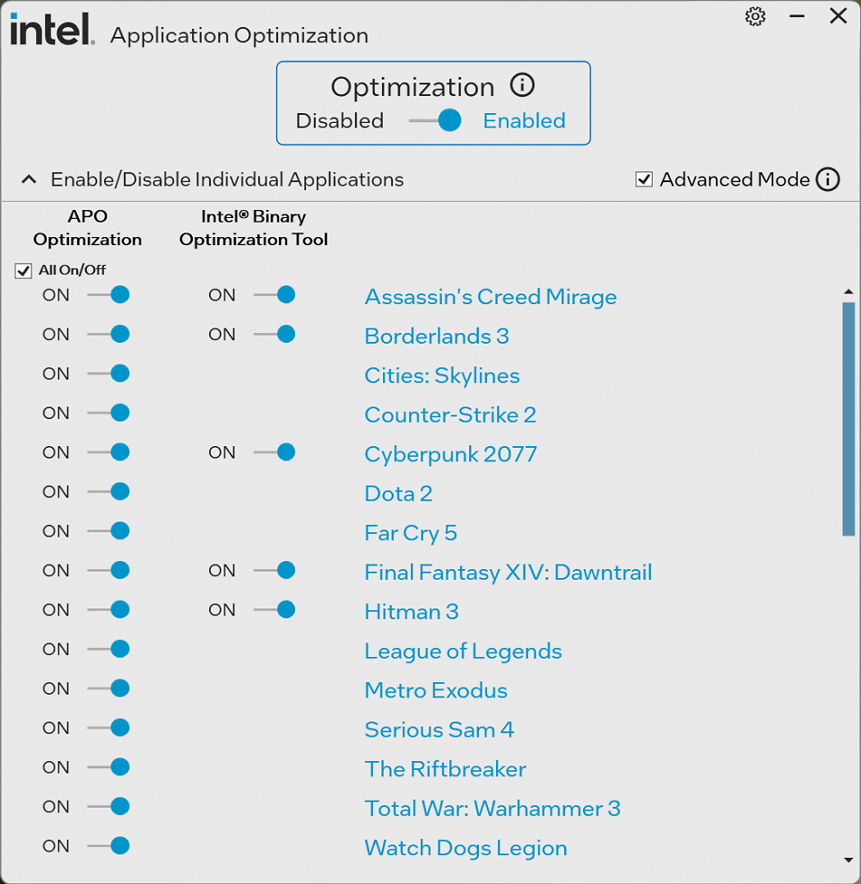The image size is (861, 884).
Task: Select the Dota 2 link
Action: pyautogui.click(x=398, y=494)
